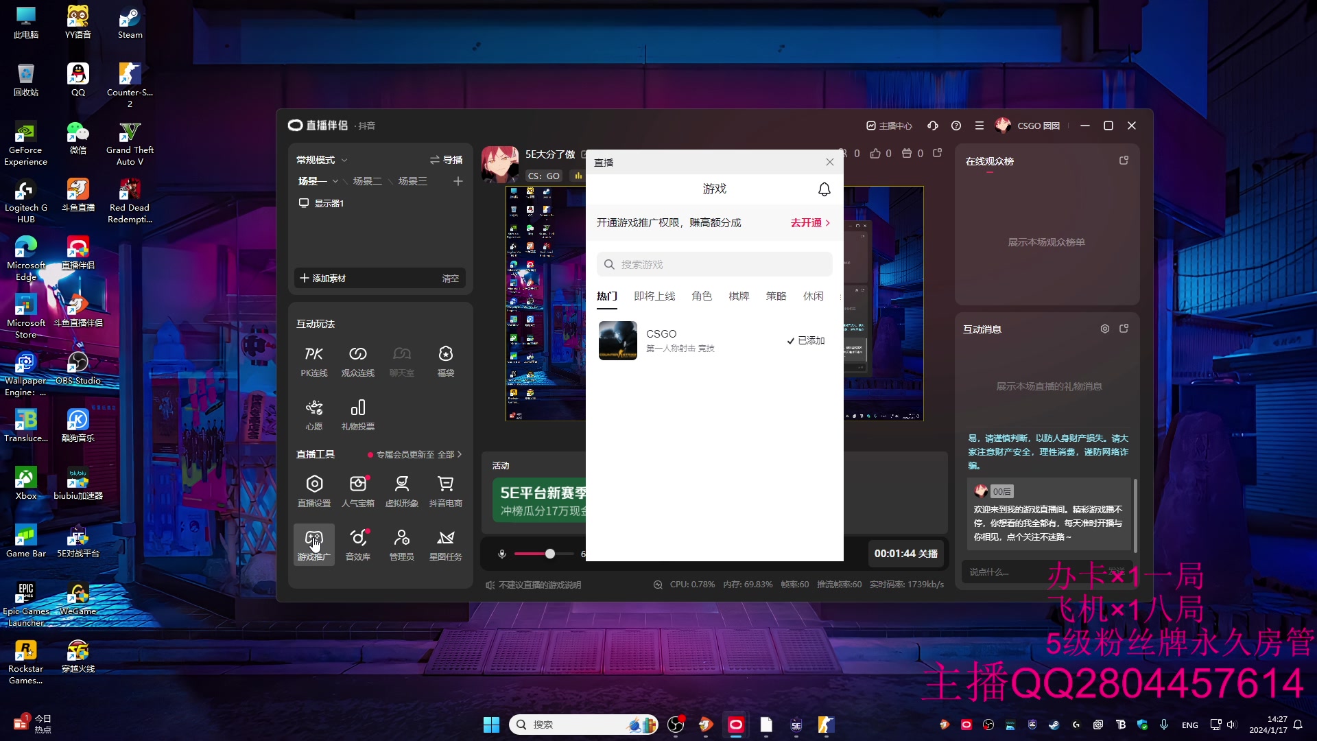Expand 常规模式 dropdown at top
Screen dimensions: 1317x741
pyautogui.click(x=323, y=159)
